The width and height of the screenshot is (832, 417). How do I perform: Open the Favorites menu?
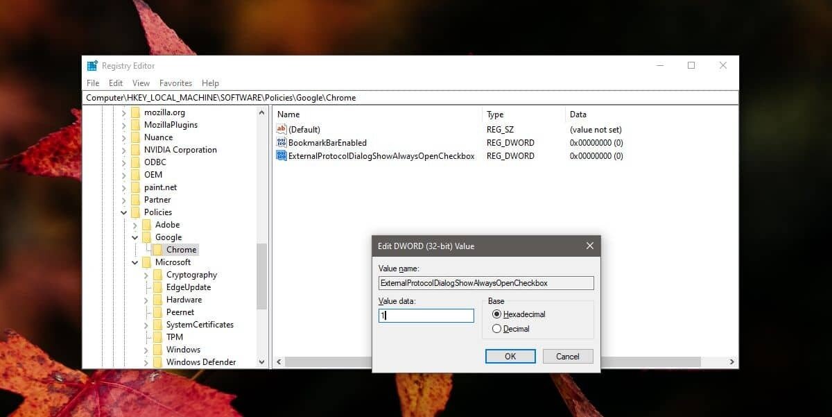[x=175, y=83]
